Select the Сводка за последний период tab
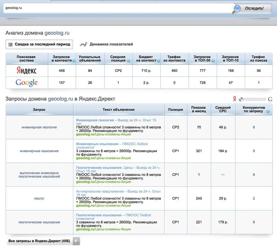Viewport: 277px width, 247px height. [x=39, y=44]
